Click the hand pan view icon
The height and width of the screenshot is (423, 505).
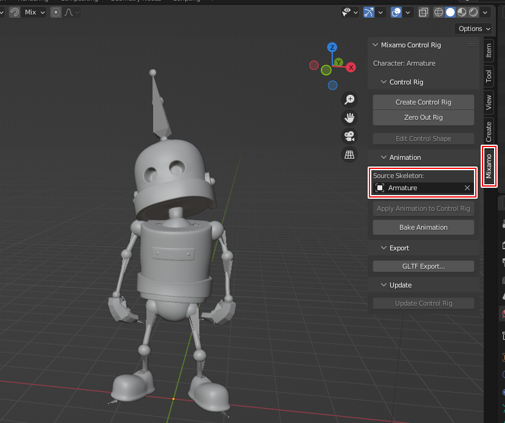click(349, 118)
